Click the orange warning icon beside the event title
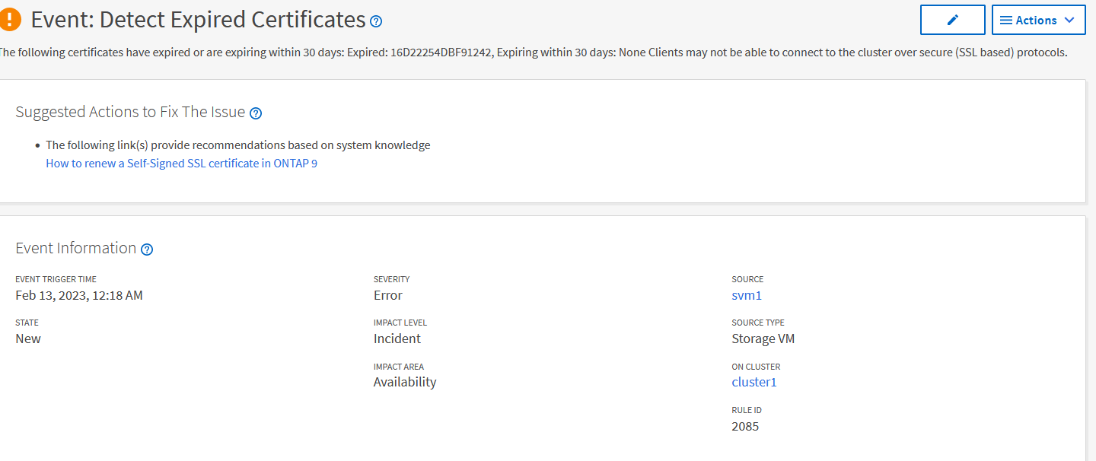The width and height of the screenshot is (1096, 461). point(11,20)
